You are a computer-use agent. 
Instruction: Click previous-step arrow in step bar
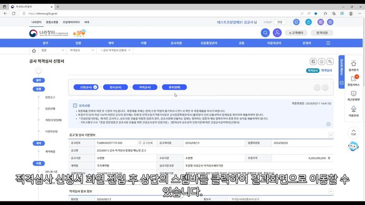click(317, 87)
